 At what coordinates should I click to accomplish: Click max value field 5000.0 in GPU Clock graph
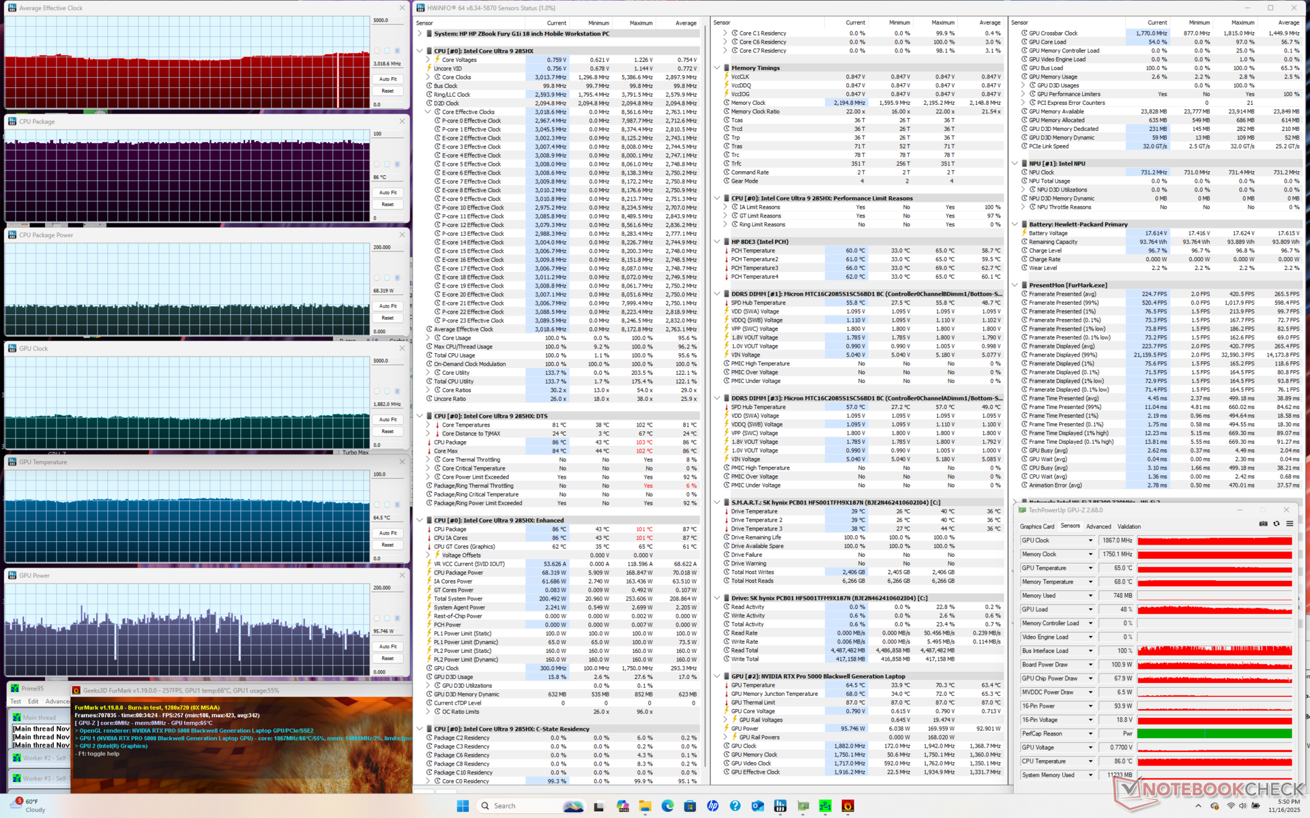click(388, 361)
